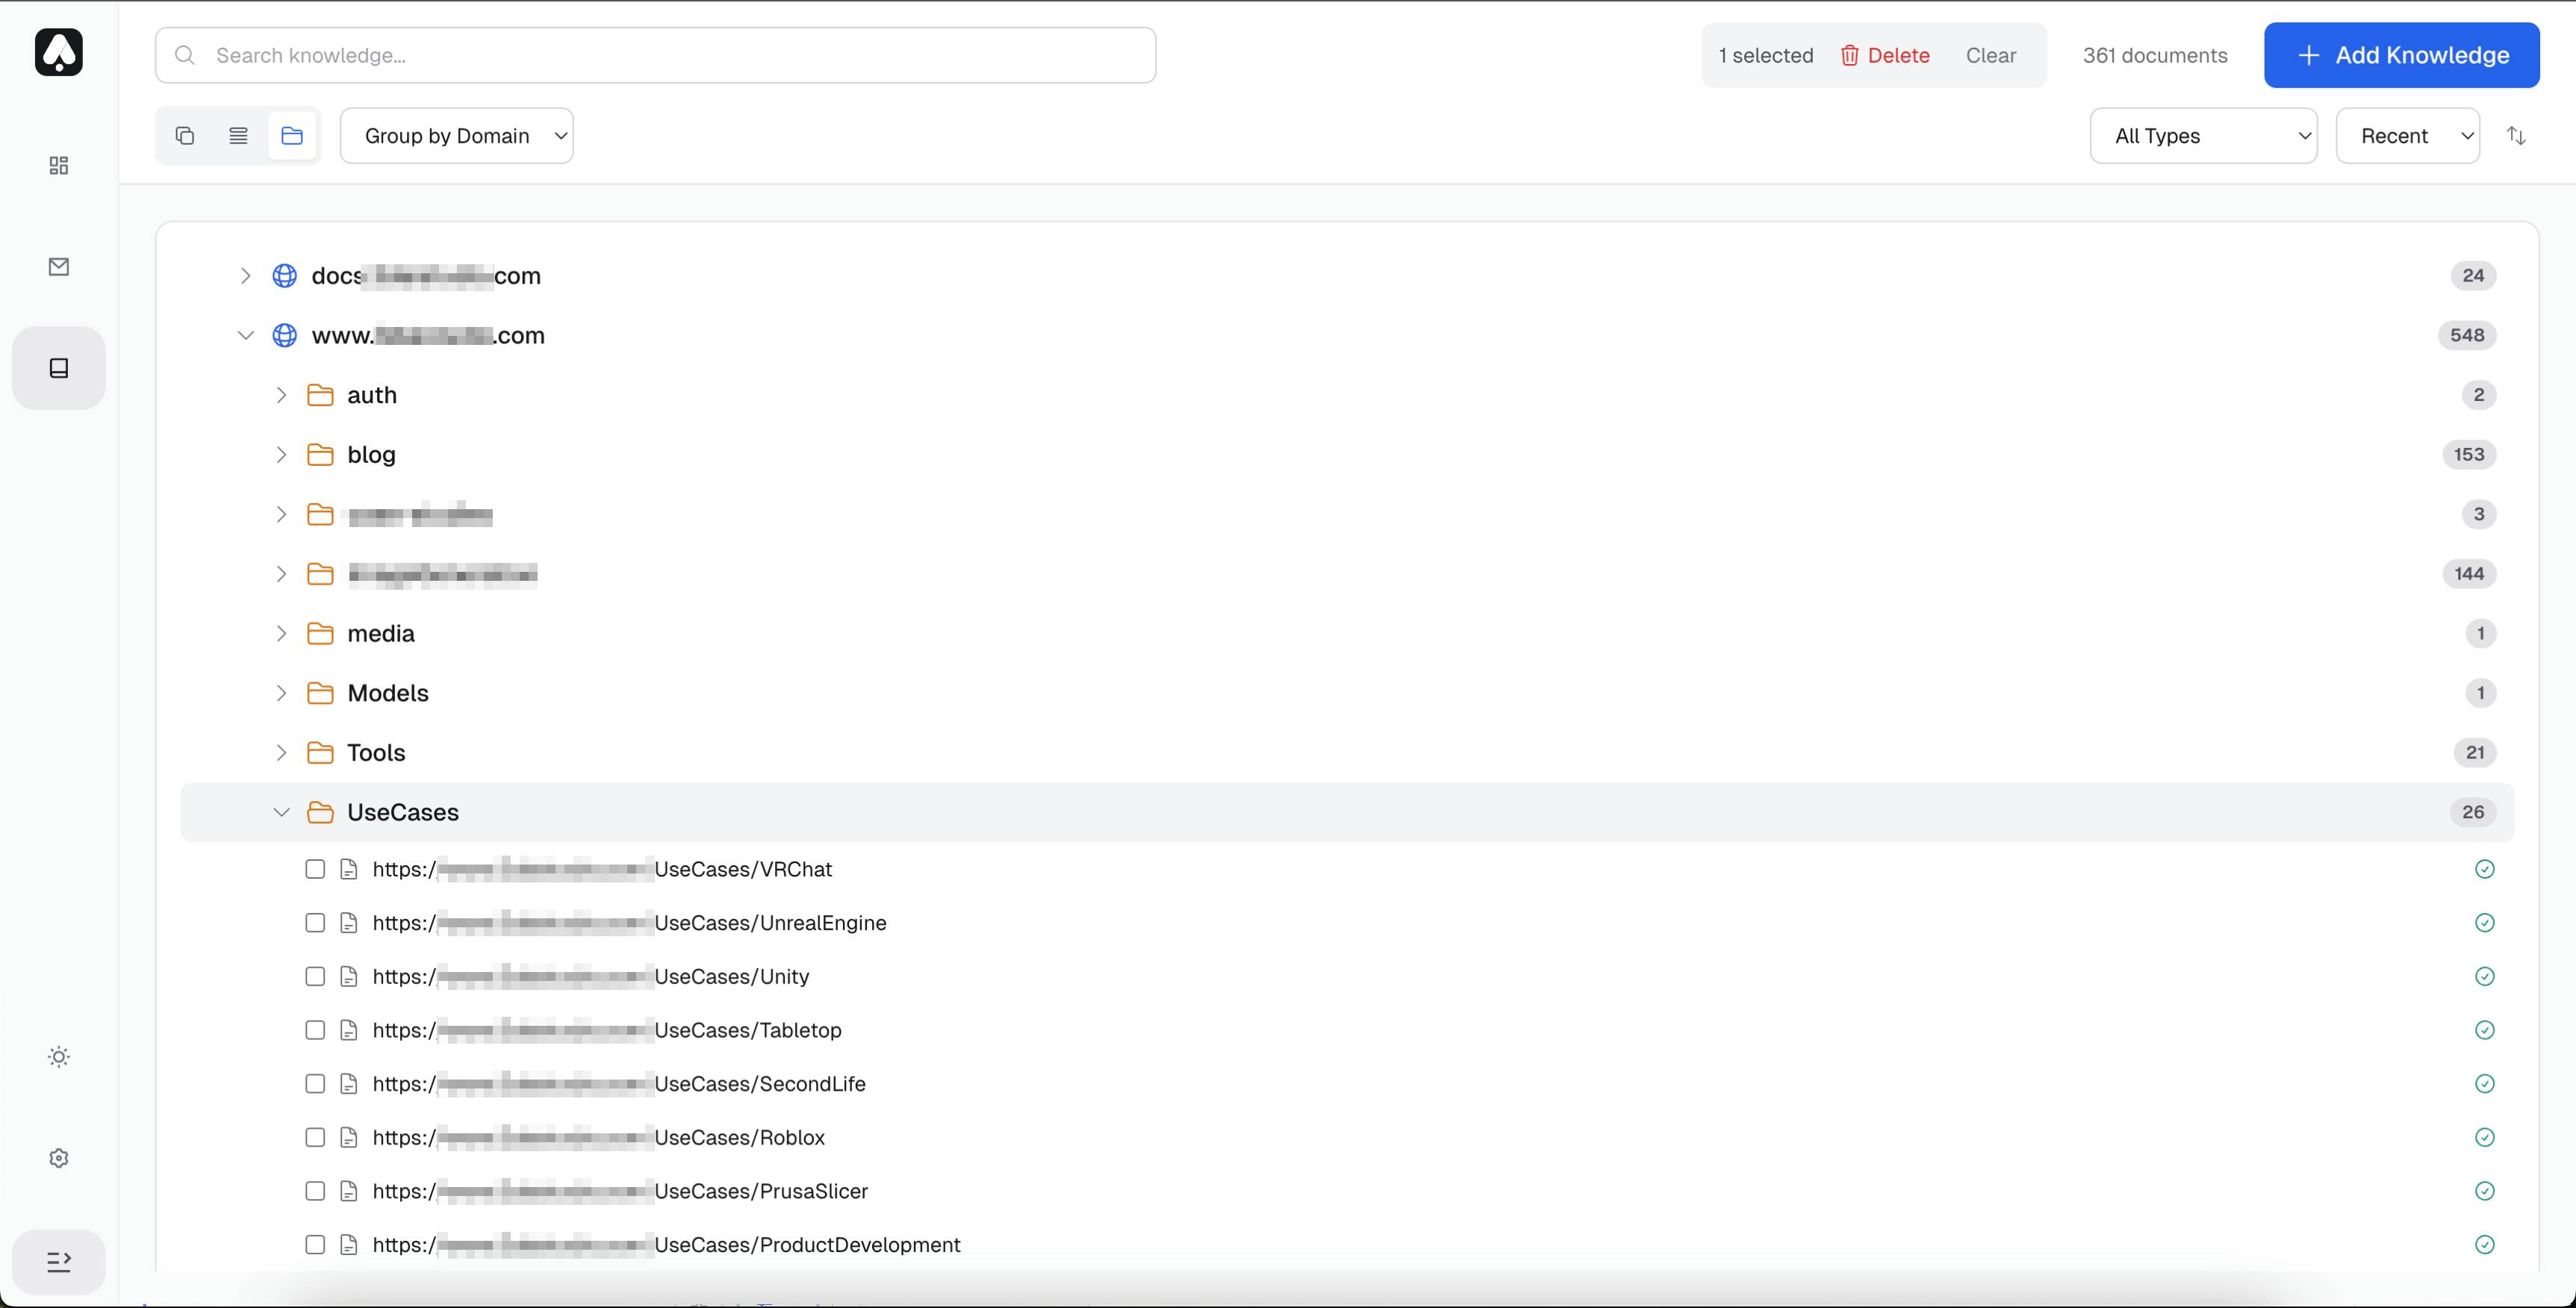Open settings via the gear icon
The width and height of the screenshot is (2576, 1308).
(x=58, y=1157)
